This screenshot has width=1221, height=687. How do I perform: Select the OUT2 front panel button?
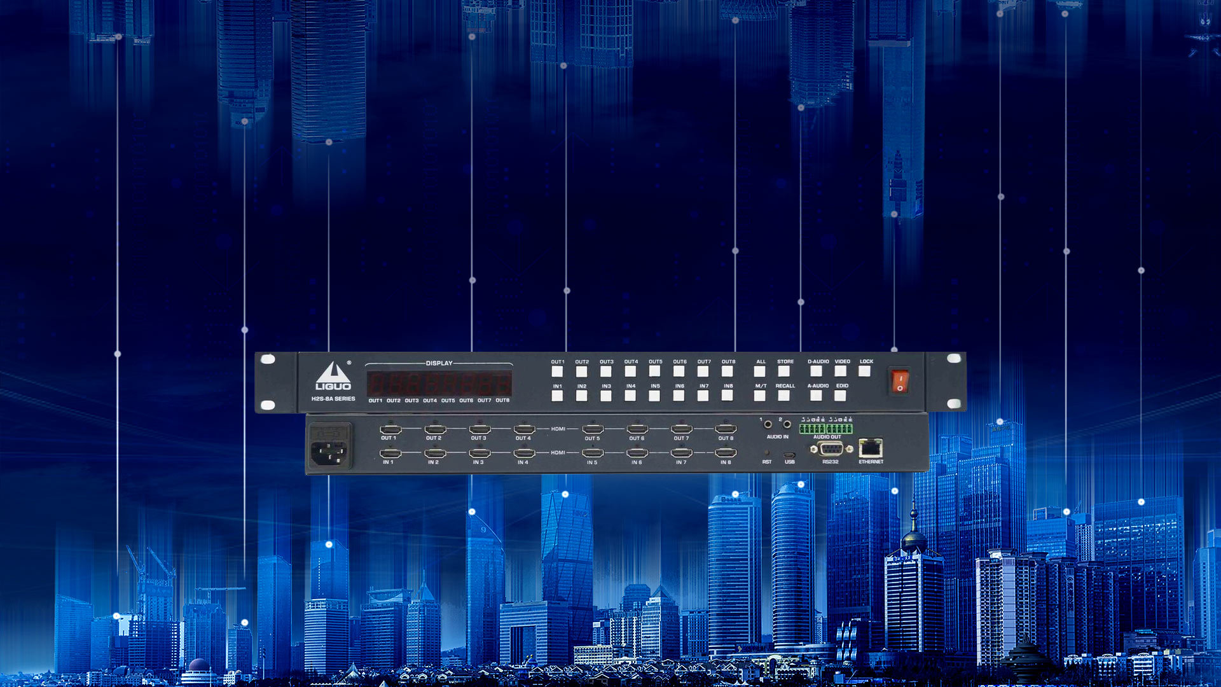pyautogui.click(x=581, y=371)
